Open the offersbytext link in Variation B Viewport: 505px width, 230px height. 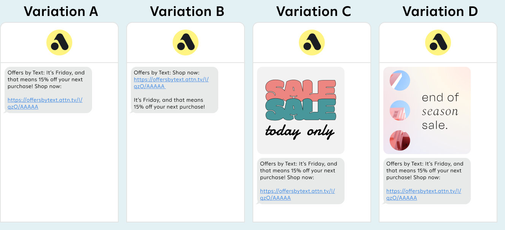click(x=171, y=80)
